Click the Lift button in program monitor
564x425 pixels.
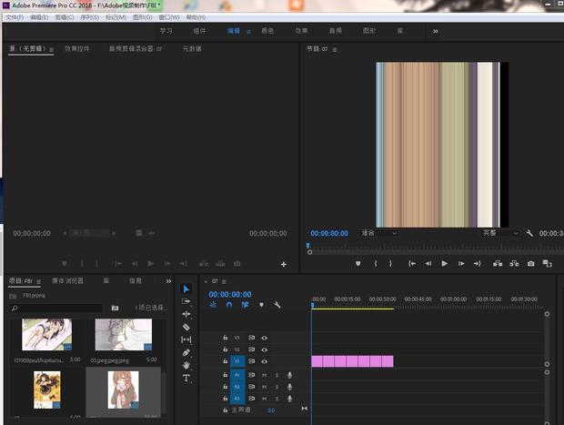[498, 264]
